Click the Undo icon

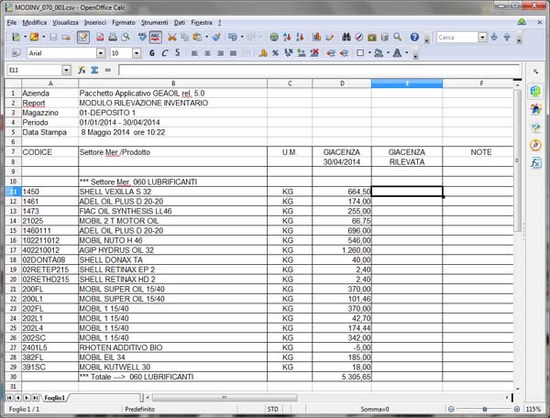(233, 37)
